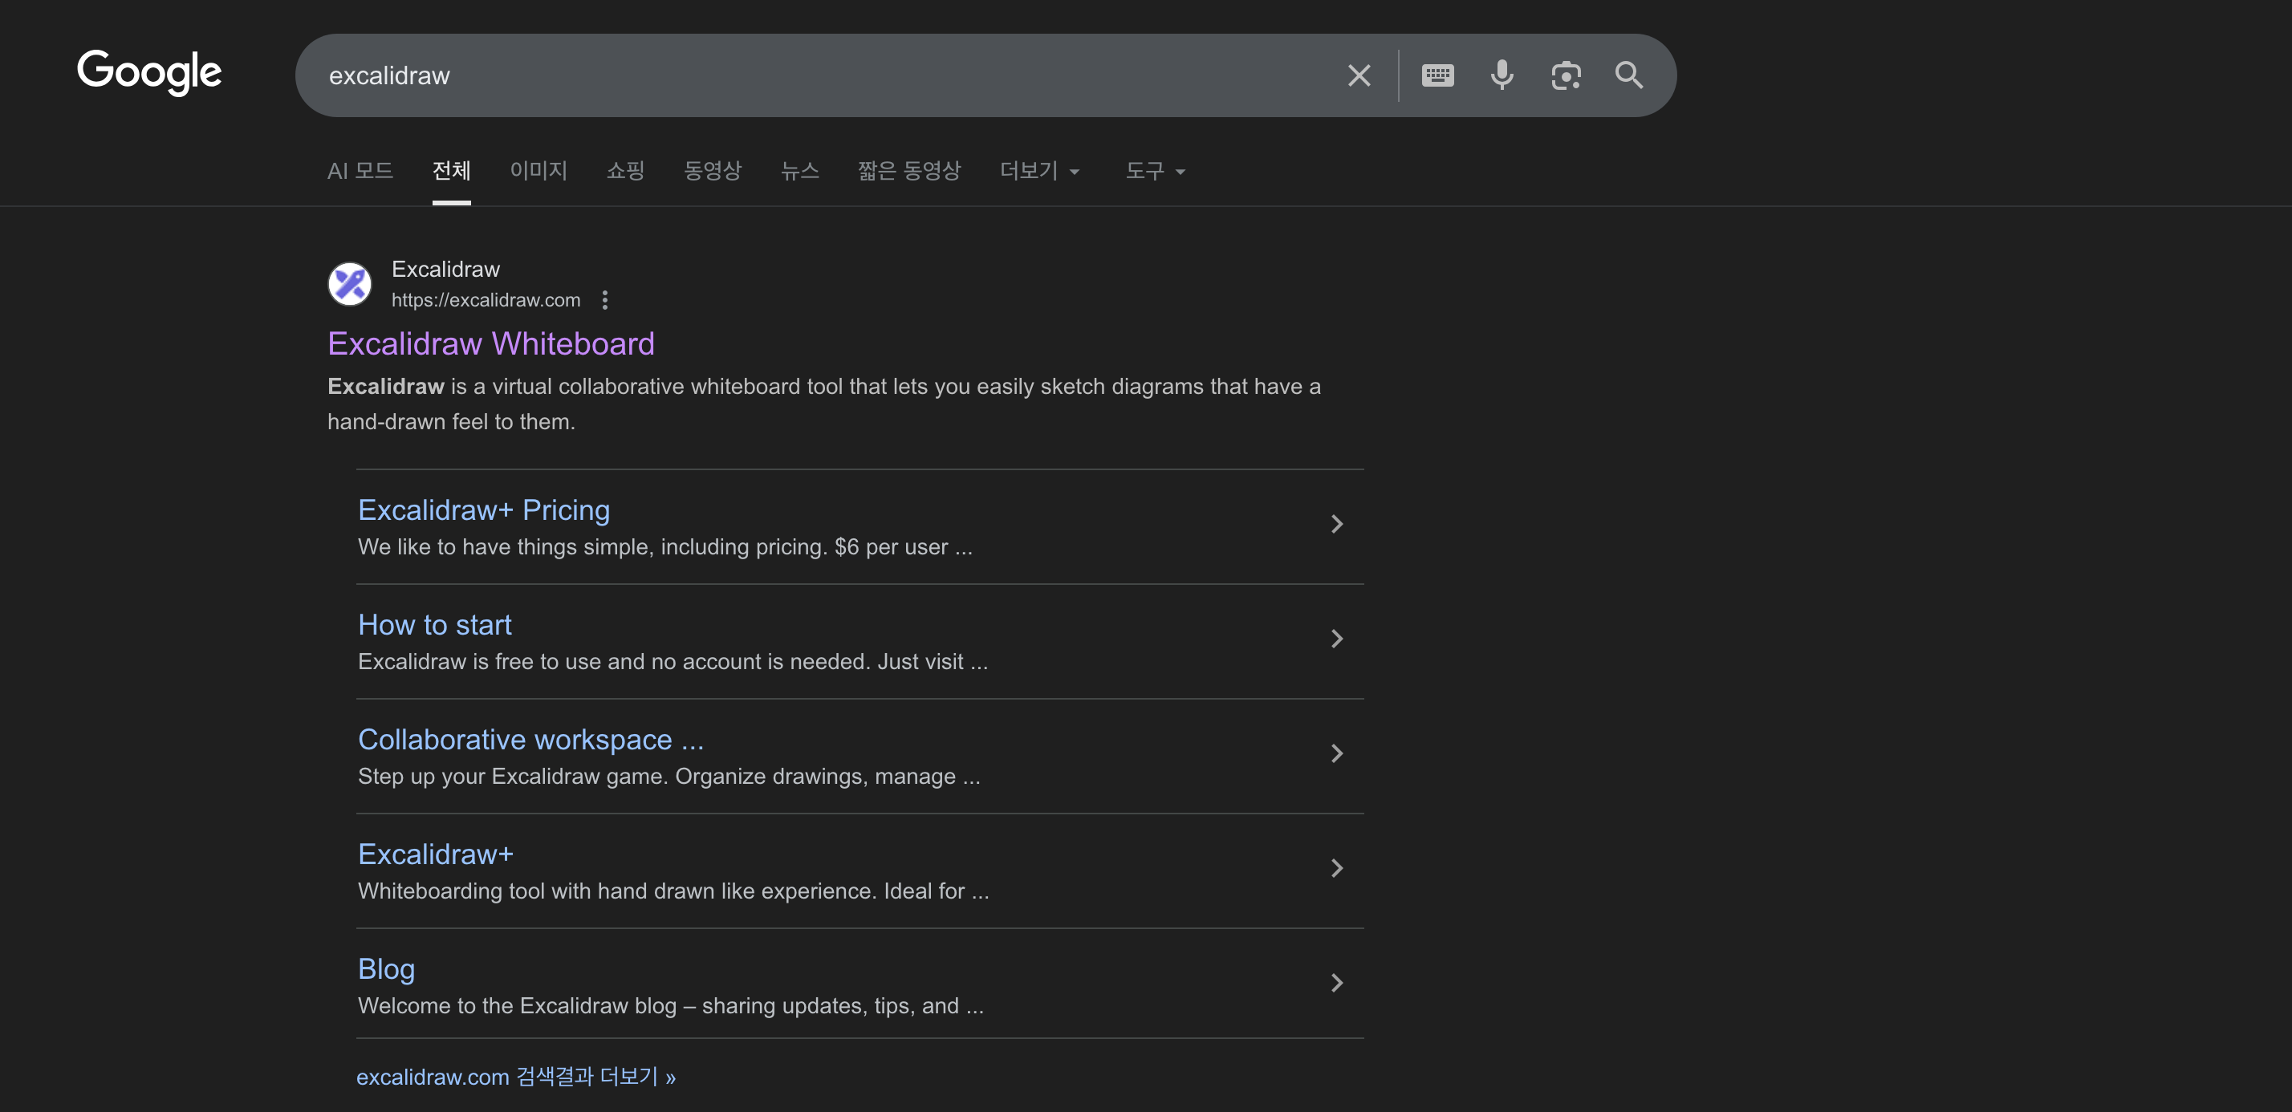Viewport: 2292px width, 1112px height.
Task: Open Google Lens image search
Action: (x=1566, y=75)
